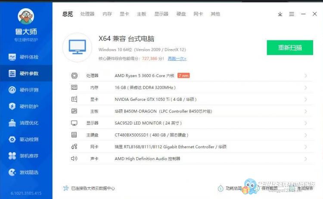Click the 再跑一次 link

[x=177, y=59]
